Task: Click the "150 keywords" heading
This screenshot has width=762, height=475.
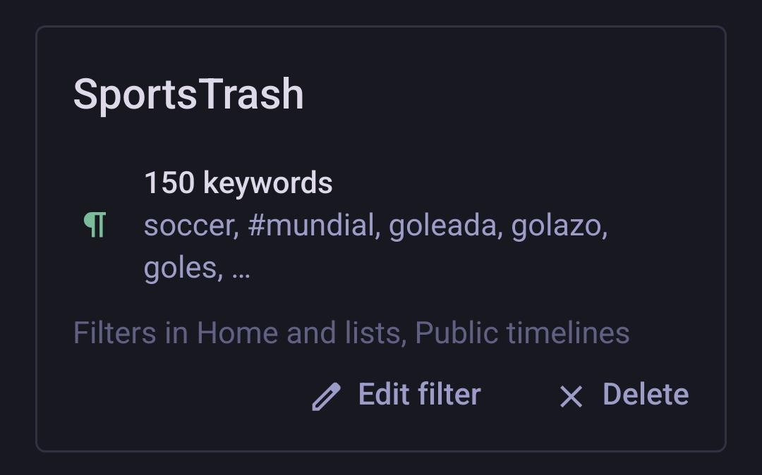Action: (x=238, y=183)
